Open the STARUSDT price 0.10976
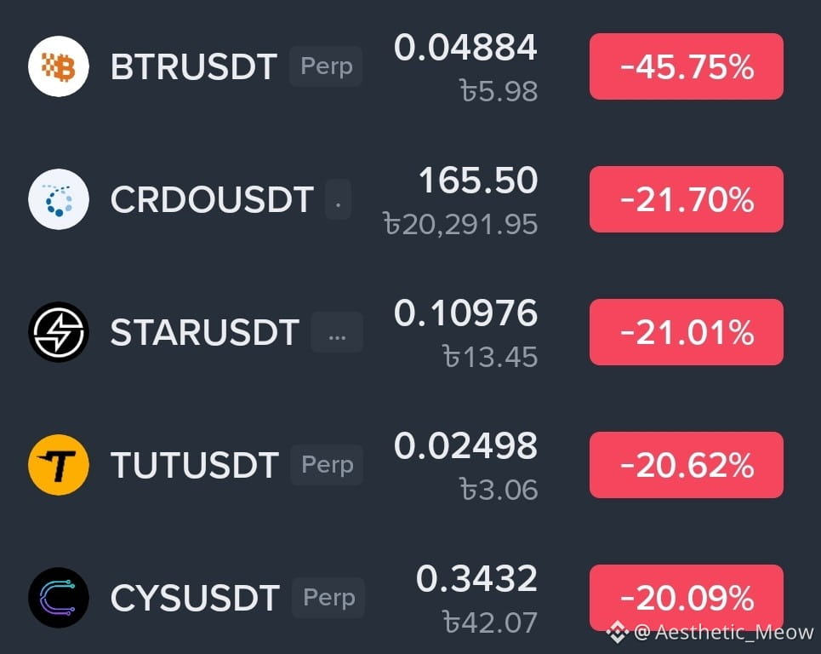Image resolution: width=821 pixels, height=654 pixels. click(465, 313)
